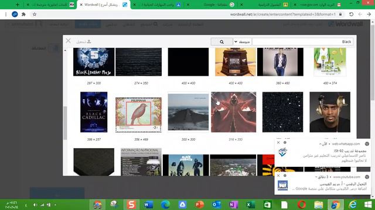Go forward in browser history
375x210 pixels.
(x=360, y=14)
